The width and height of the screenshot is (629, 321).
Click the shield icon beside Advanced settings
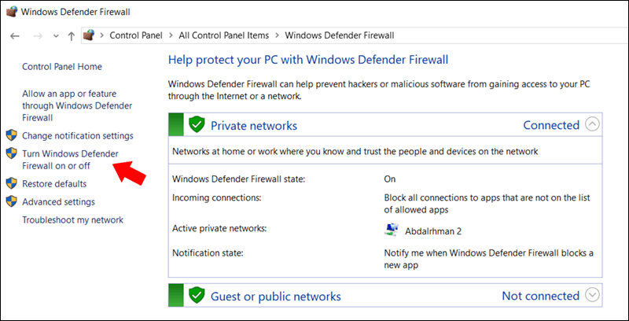(x=11, y=202)
